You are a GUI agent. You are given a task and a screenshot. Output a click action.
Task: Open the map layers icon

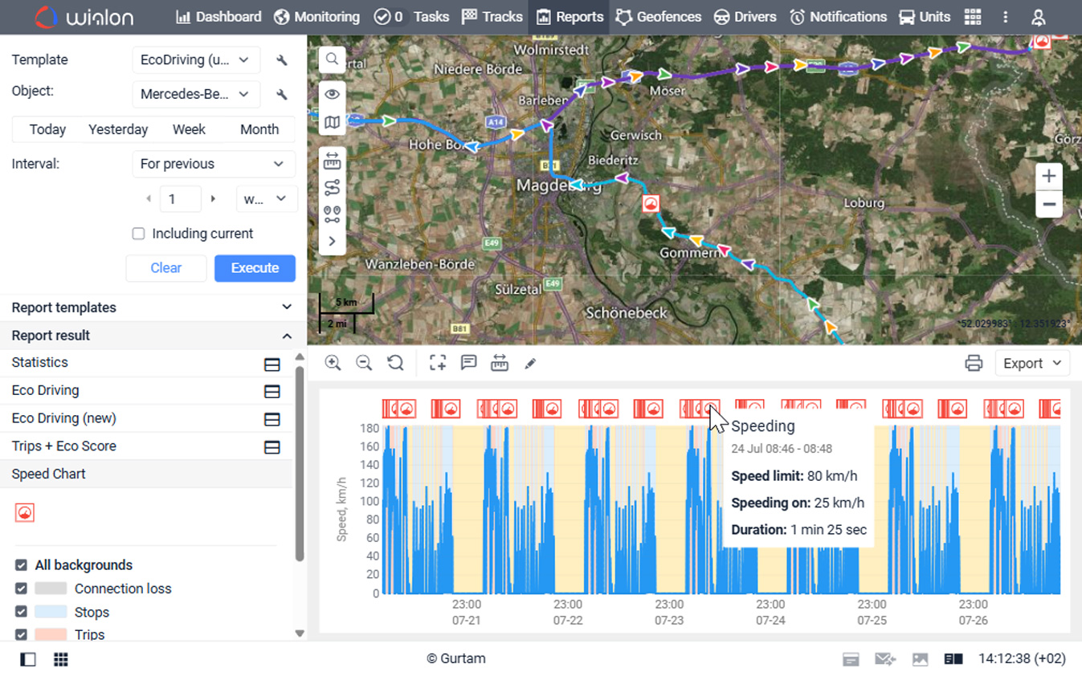332,122
